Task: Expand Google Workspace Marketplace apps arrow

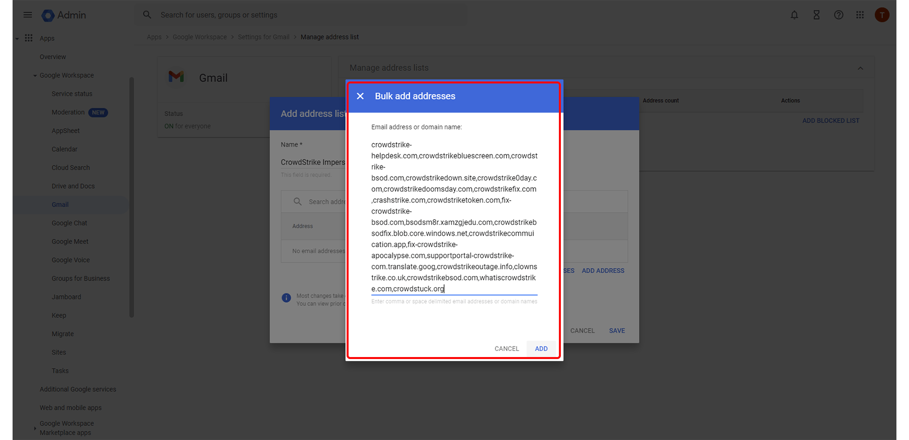Action: tap(35, 428)
